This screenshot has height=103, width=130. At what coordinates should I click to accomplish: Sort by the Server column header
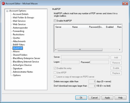tap(63, 27)
